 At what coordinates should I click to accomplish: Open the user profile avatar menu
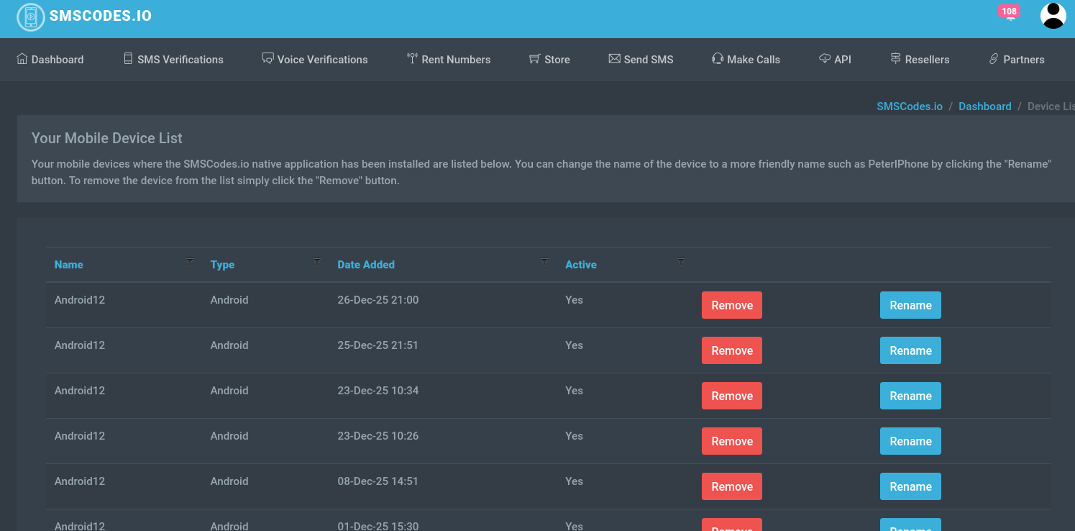[1053, 16]
